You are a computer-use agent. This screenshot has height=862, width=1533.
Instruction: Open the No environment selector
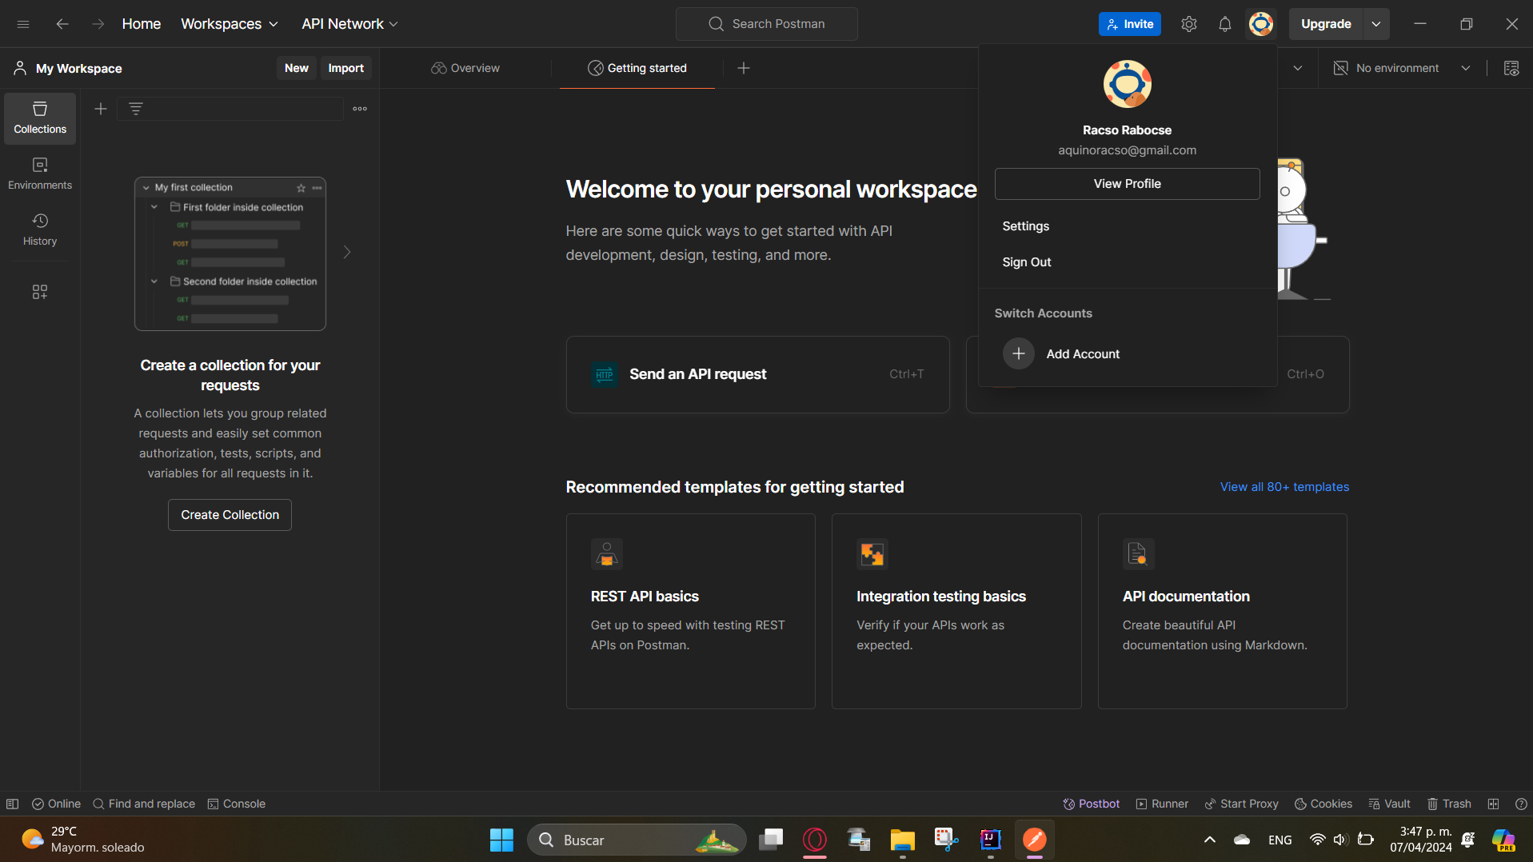click(x=1402, y=68)
